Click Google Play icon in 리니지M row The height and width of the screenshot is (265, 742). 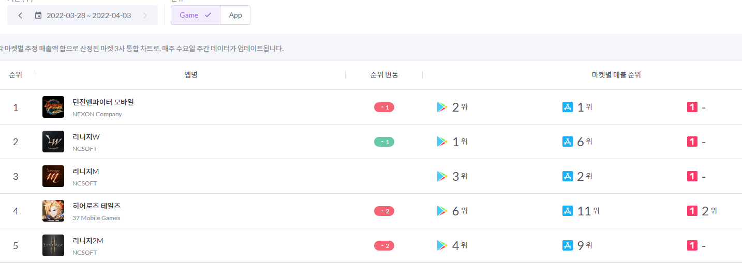coord(442,176)
